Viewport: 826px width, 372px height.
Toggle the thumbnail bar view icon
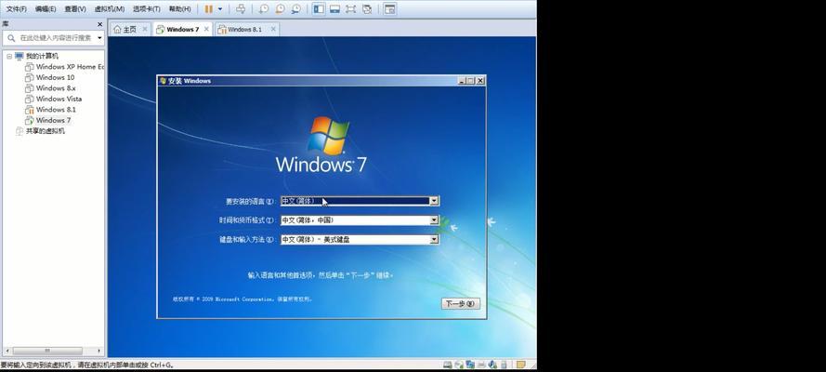[x=335, y=9]
